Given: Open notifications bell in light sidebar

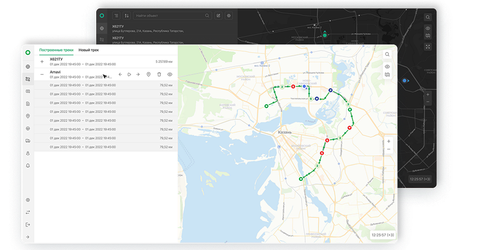Looking at the screenshot, I should pyautogui.click(x=28, y=165).
